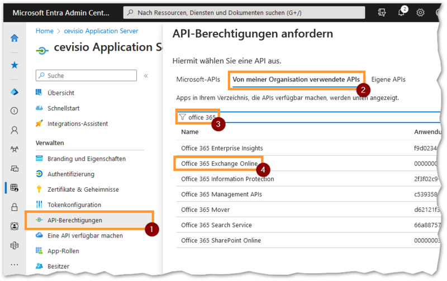This screenshot has height=281, width=447.
Task: Select Von meiner Organisation verwendete APIs tab
Action: [296, 79]
